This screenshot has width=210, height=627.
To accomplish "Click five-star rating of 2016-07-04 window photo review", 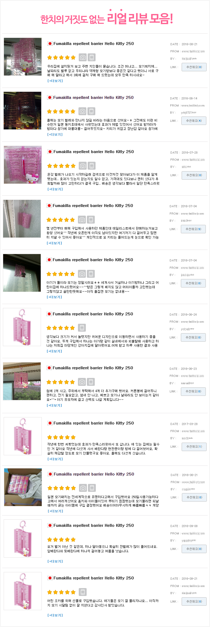I will (x=61, y=274).
